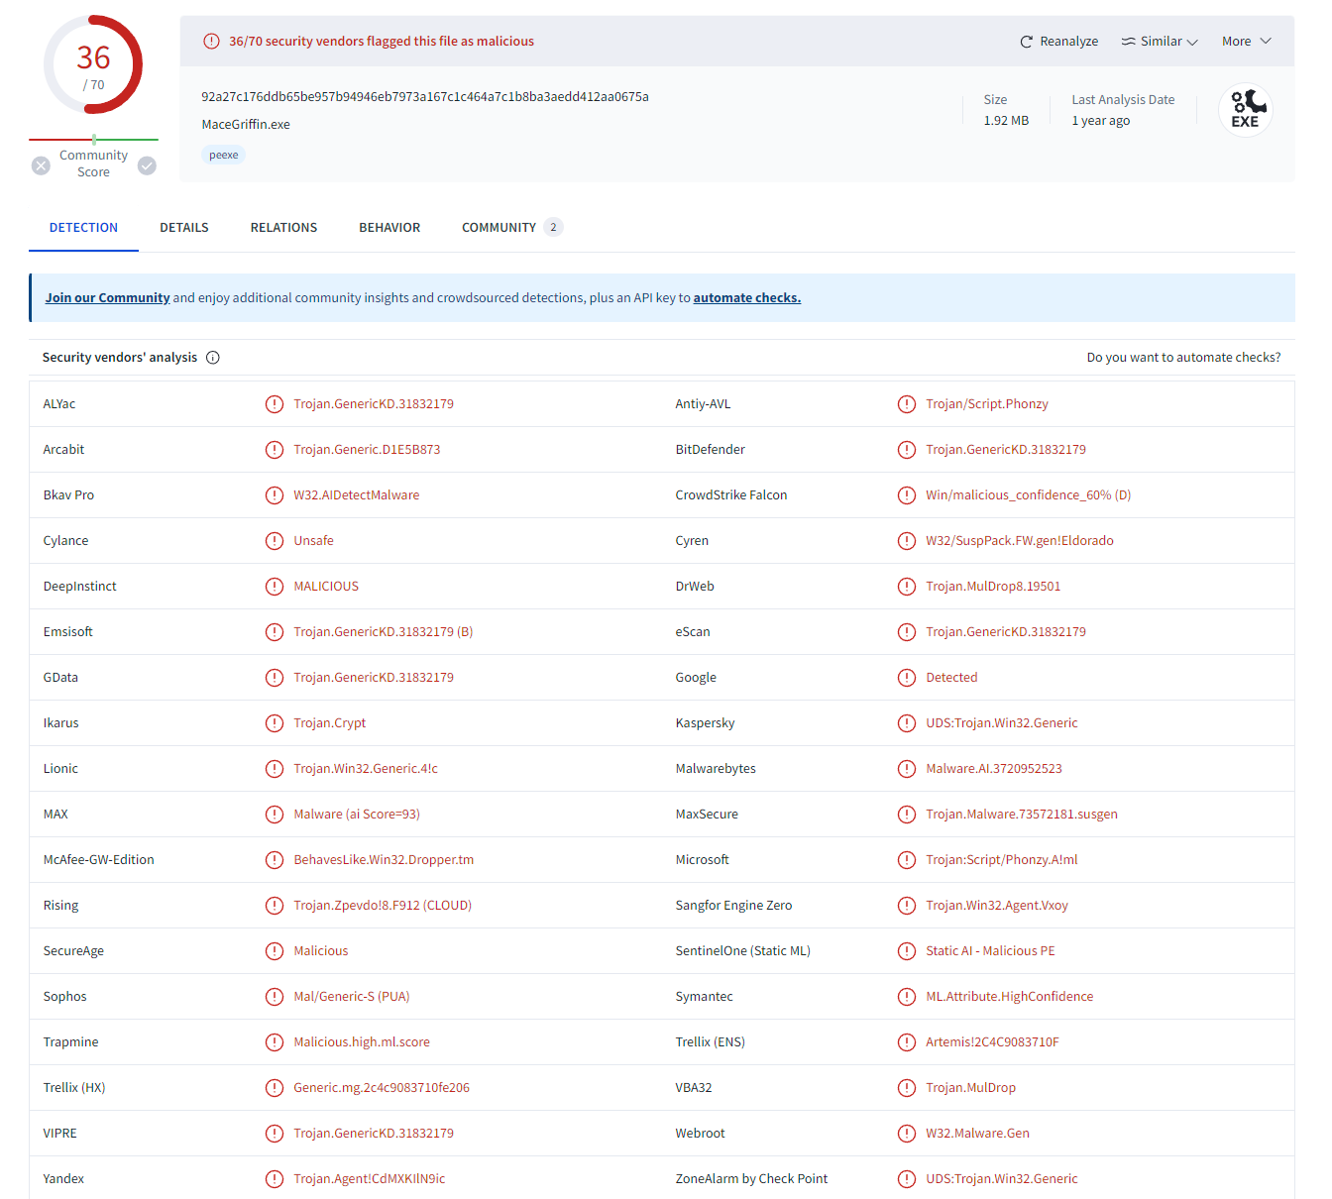Click the eScan vendor name

tap(693, 632)
